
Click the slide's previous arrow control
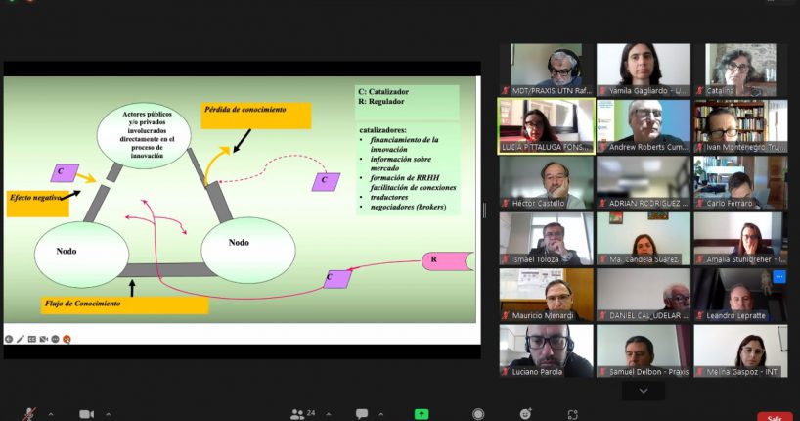click(9, 339)
